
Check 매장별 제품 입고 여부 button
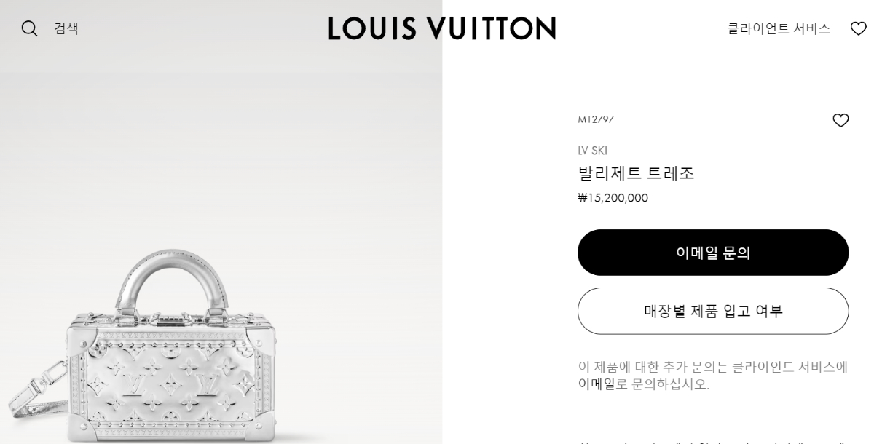click(x=713, y=311)
